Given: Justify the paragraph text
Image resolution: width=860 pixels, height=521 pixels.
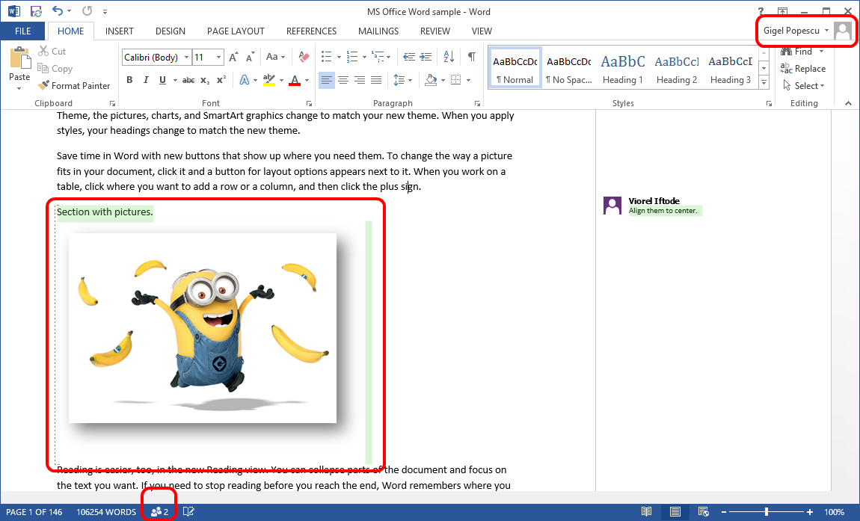Looking at the screenshot, I should click(376, 80).
